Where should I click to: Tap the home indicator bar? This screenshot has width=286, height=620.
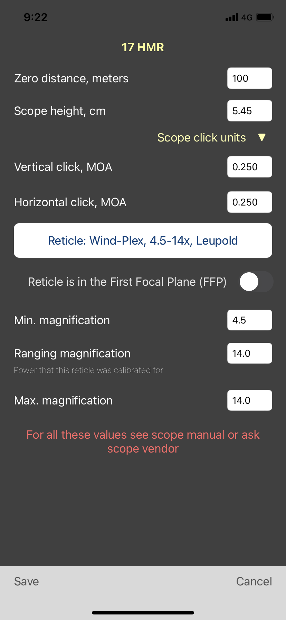tap(143, 613)
